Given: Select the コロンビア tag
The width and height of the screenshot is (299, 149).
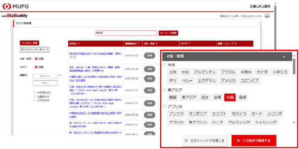Looking at the screenshot, I should (250, 81).
